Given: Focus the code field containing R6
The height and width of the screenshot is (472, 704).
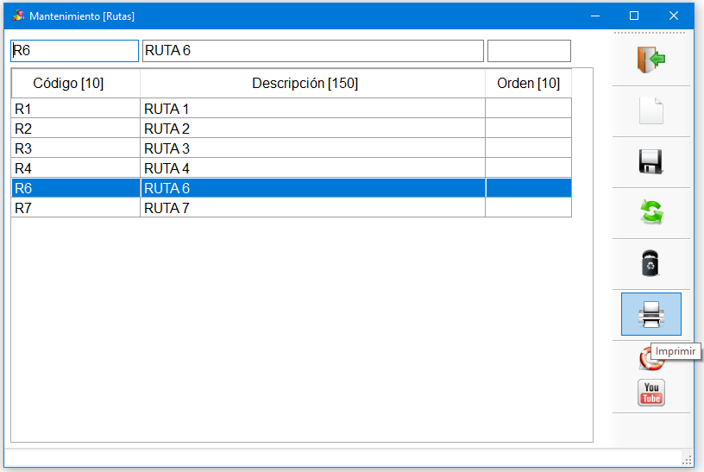Looking at the screenshot, I should point(74,51).
